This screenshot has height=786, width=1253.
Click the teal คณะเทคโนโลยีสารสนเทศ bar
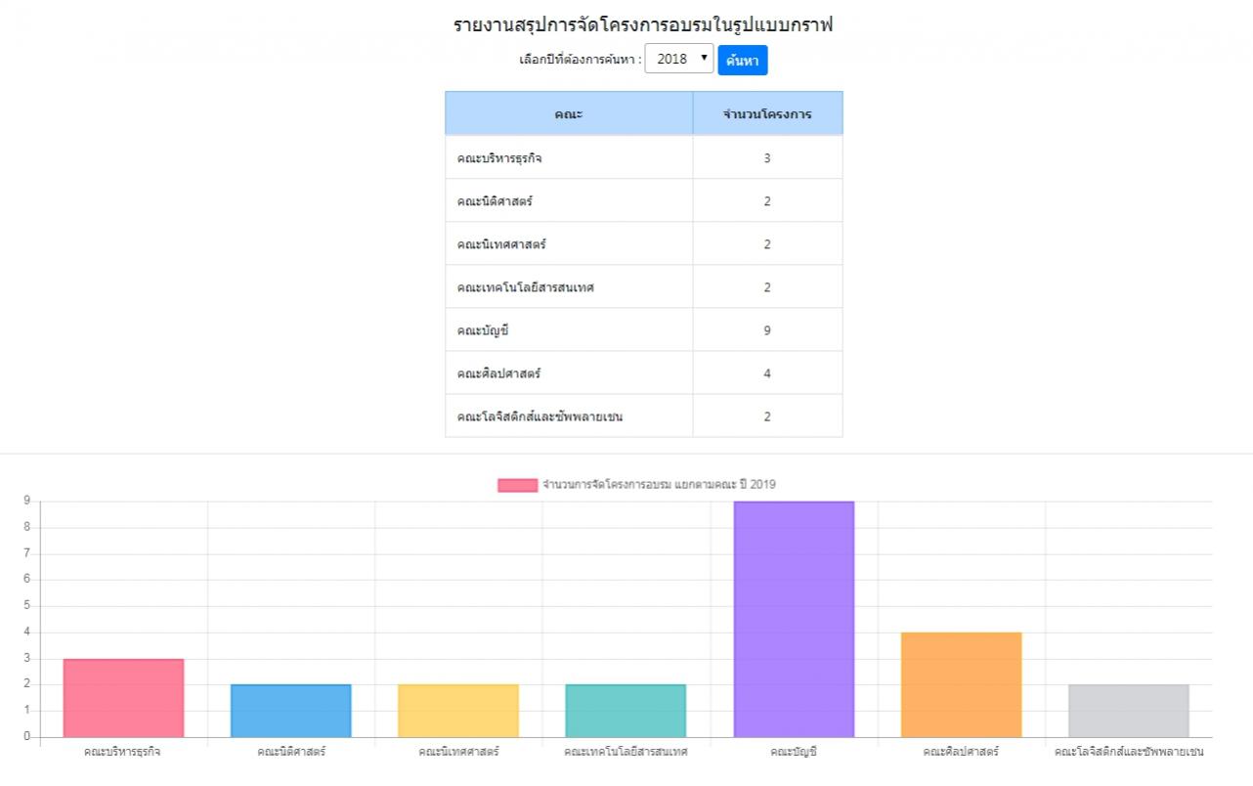[x=626, y=711]
